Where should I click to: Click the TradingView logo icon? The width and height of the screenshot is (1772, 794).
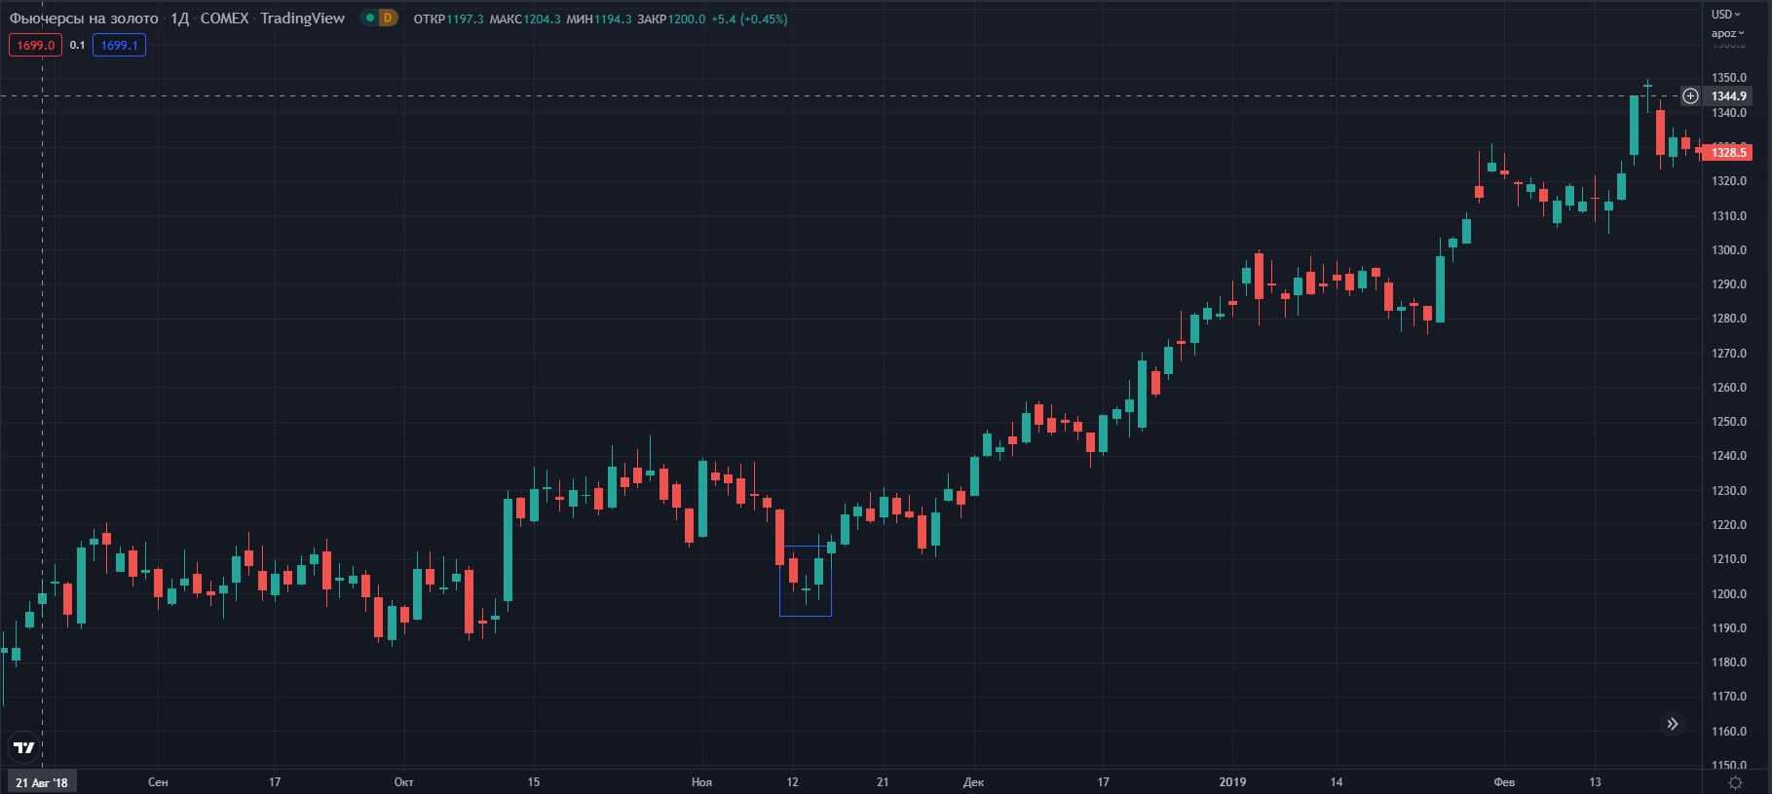(x=24, y=747)
